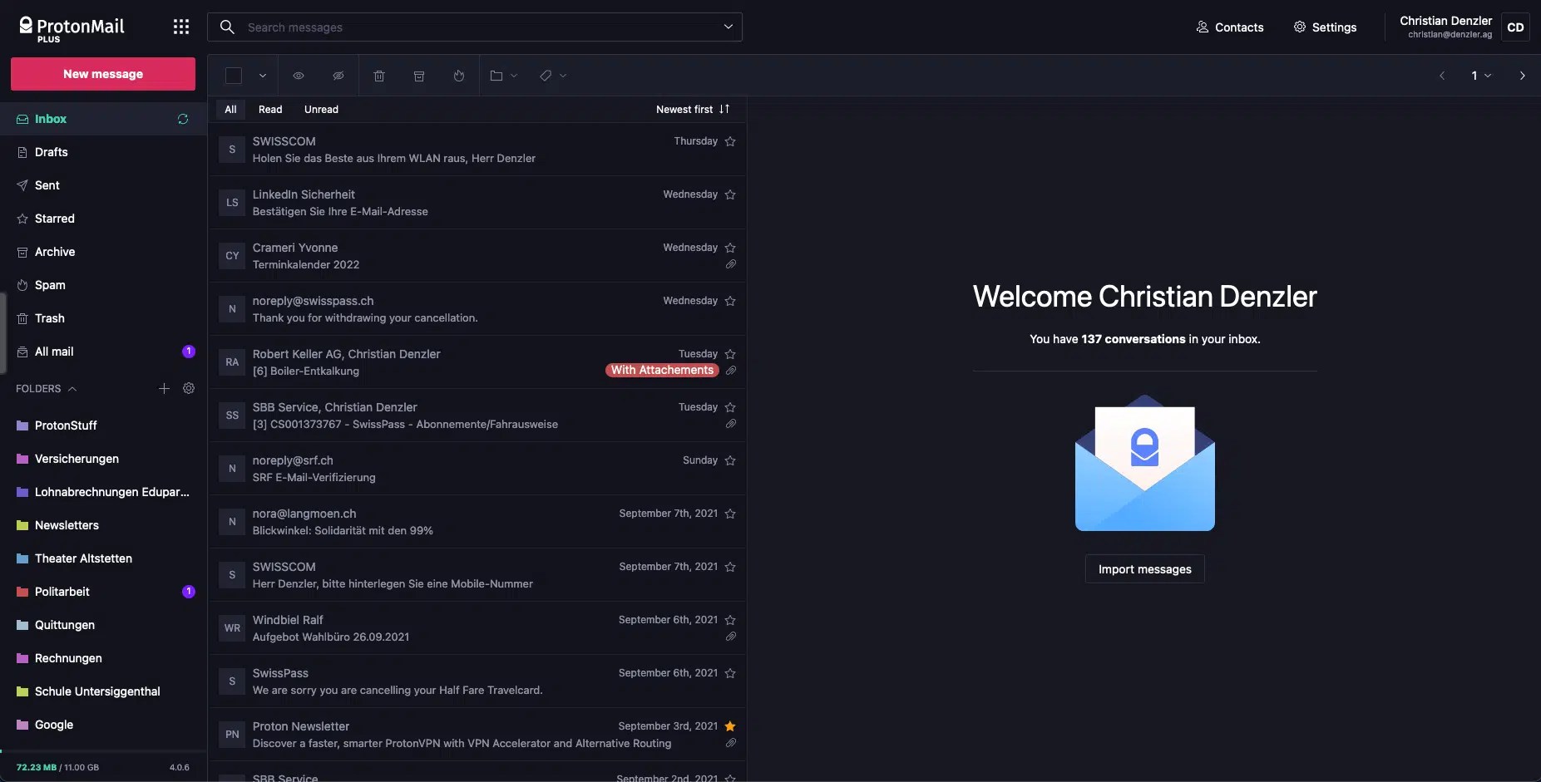Screen dimensions: 1541x782
Task: Star the noreply@swisspass.ch message
Action: 730,301
